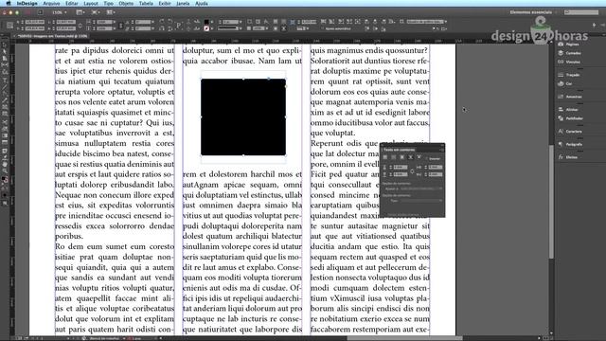The width and height of the screenshot is (606, 341).
Task: Open the Páginas panel
Action: (569, 45)
